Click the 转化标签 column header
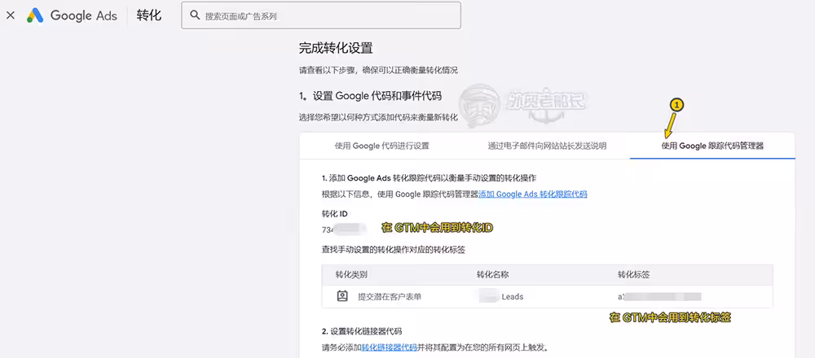 pyautogui.click(x=633, y=274)
